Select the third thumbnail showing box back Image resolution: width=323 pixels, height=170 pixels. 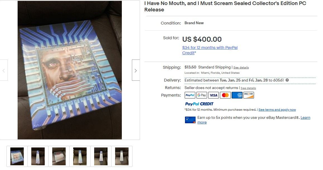[x=59, y=156]
